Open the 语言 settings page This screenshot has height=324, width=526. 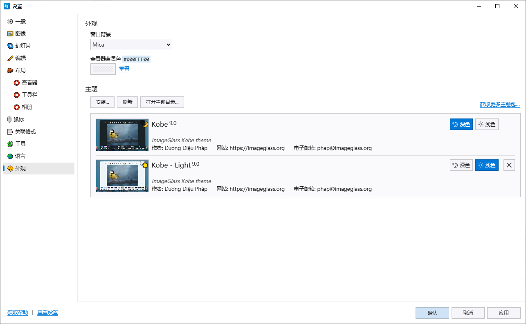coord(39,156)
